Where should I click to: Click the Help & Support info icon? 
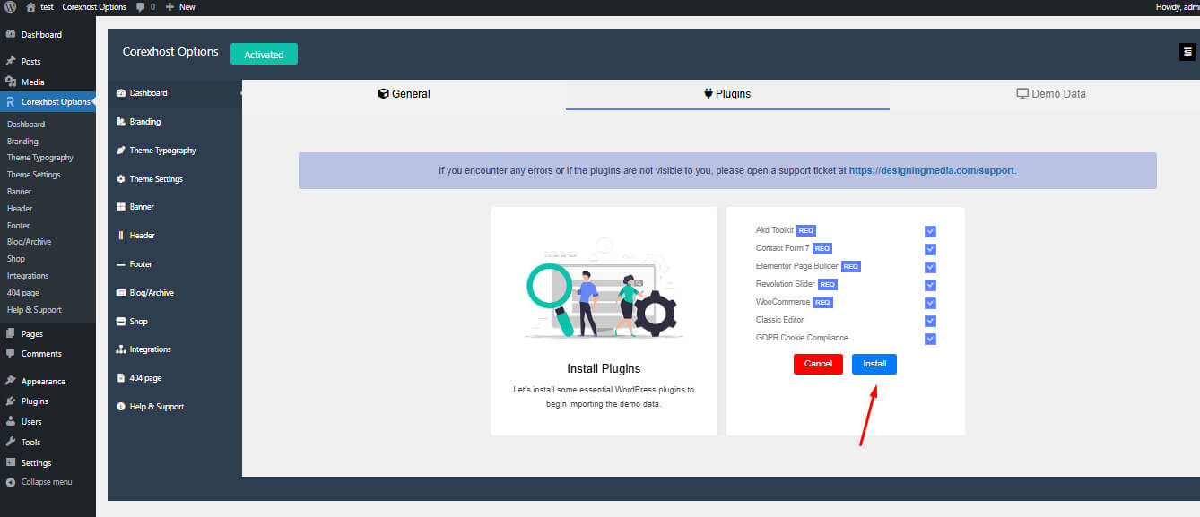pyautogui.click(x=121, y=407)
